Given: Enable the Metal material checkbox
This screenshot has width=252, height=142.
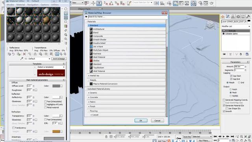Looking at the screenshot, I should (x=45, y=107).
